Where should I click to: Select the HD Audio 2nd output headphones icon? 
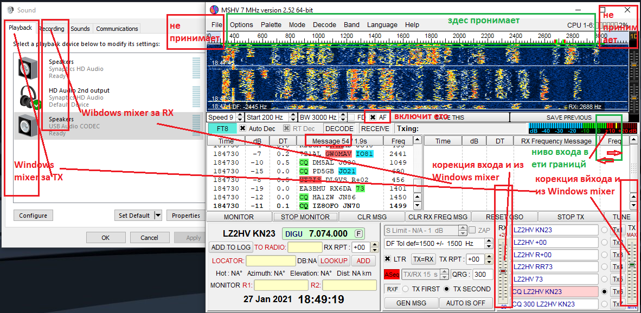point(28,97)
